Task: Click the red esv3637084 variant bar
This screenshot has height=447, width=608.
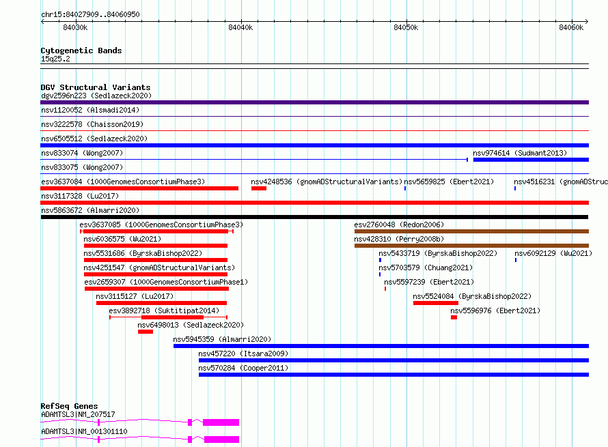Action: coord(139,188)
